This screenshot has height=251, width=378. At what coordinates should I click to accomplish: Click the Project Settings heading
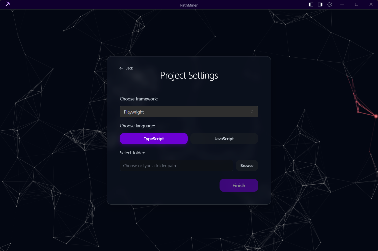click(x=189, y=75)
